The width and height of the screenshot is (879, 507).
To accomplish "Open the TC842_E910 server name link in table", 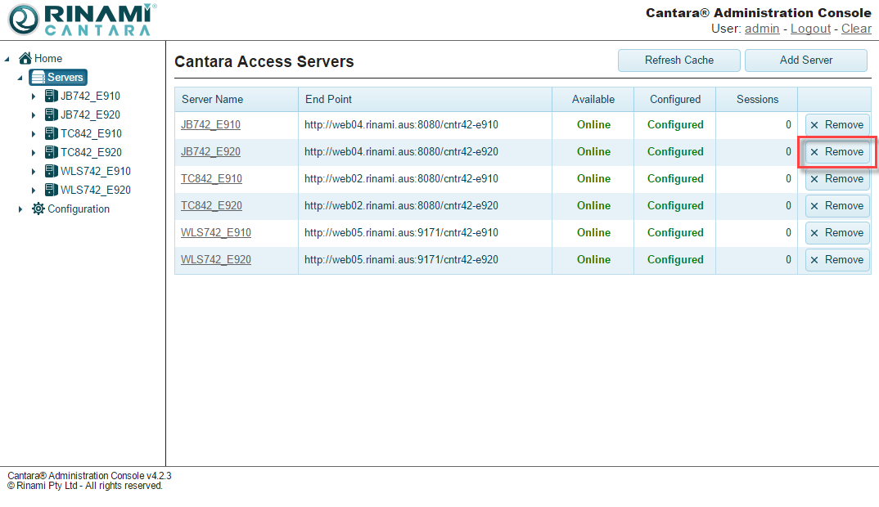I will [211, 179].
